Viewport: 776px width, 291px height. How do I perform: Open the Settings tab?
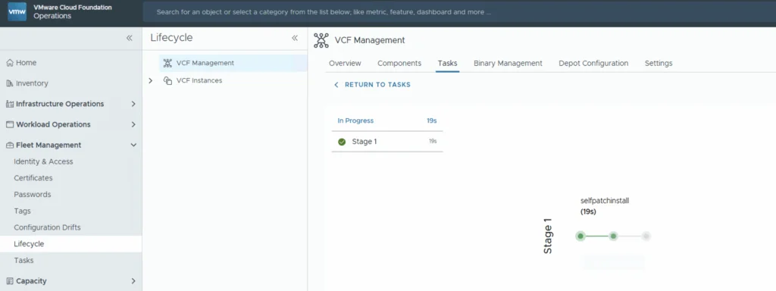click(659, 64)
